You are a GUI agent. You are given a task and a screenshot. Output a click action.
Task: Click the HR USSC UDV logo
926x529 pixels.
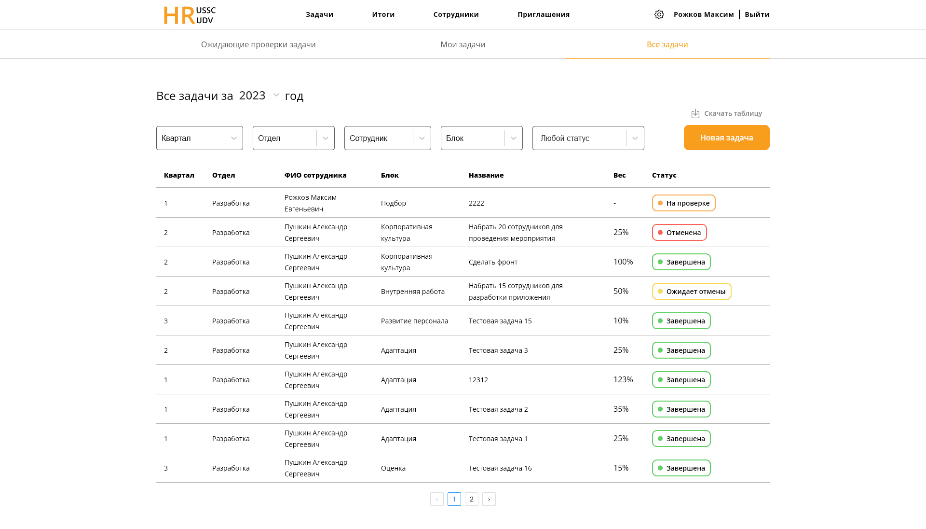click(x=190, y=15)
